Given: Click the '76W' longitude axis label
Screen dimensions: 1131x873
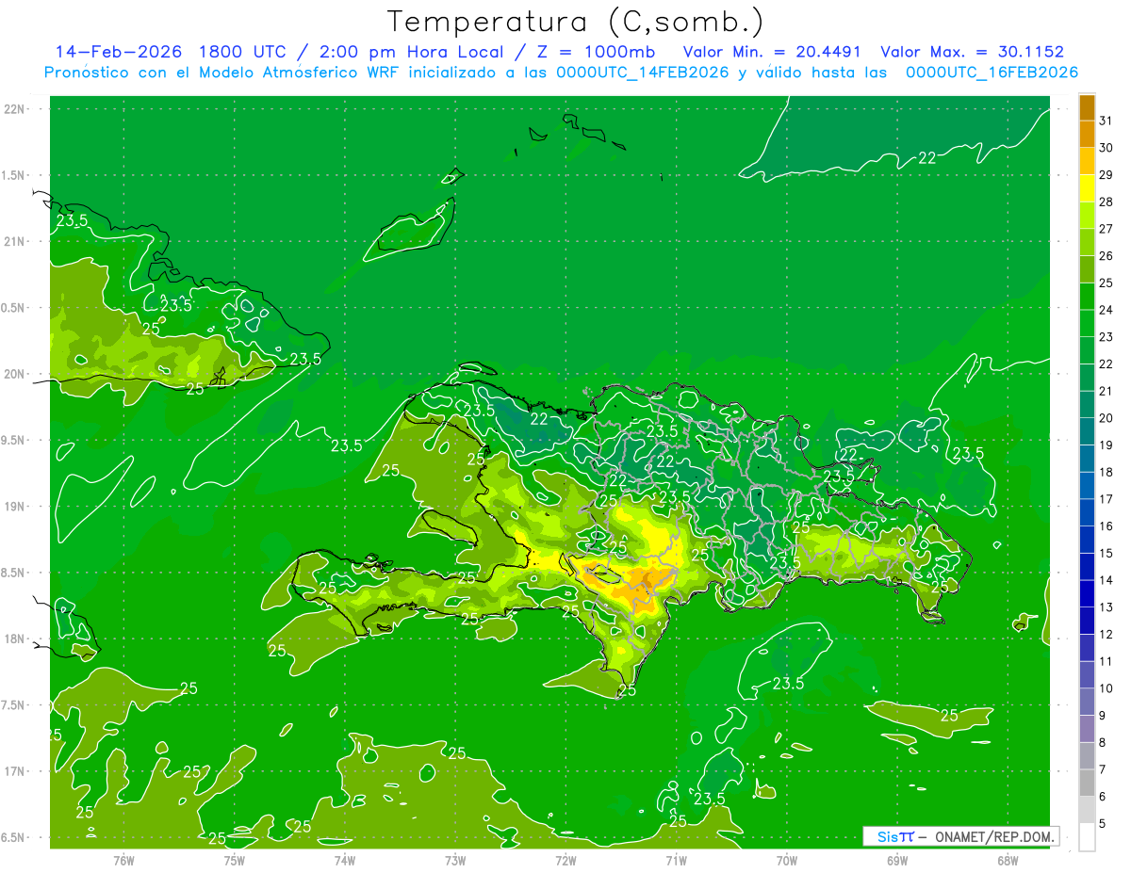Looking at the screenshot, I should (x=123, y=860).
